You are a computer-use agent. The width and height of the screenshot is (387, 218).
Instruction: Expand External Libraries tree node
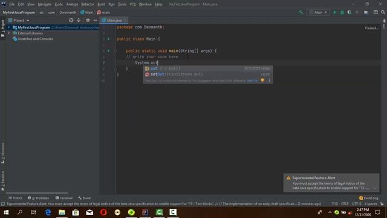click(9, 33)
